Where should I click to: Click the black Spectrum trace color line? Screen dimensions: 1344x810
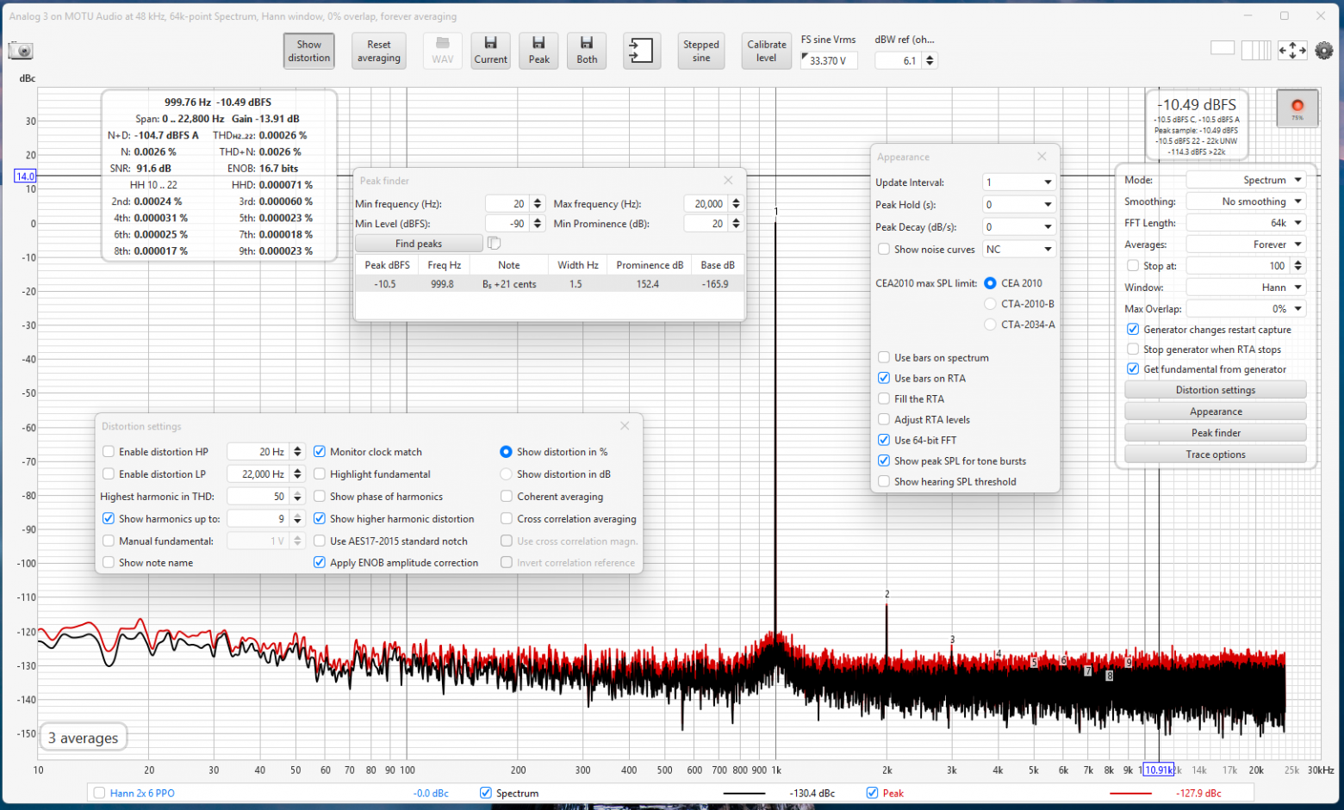(744, 793)
